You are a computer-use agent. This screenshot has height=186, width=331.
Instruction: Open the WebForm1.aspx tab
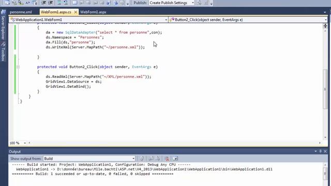93,12
